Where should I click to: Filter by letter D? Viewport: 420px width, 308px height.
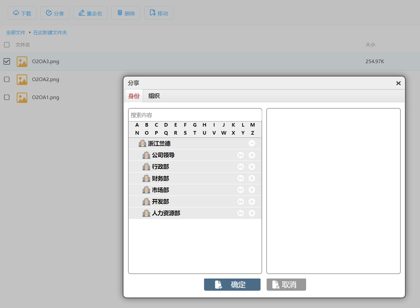pyautogui.click(x=166, y=125)
